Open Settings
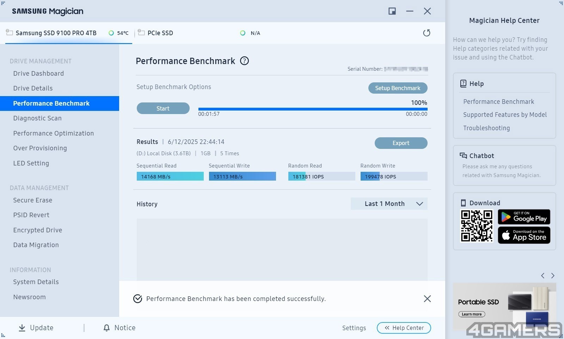The image size is (564, 339). tap(354, 328)
